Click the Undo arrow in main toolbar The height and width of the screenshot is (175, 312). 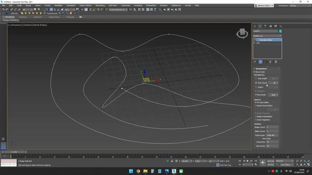3,10
